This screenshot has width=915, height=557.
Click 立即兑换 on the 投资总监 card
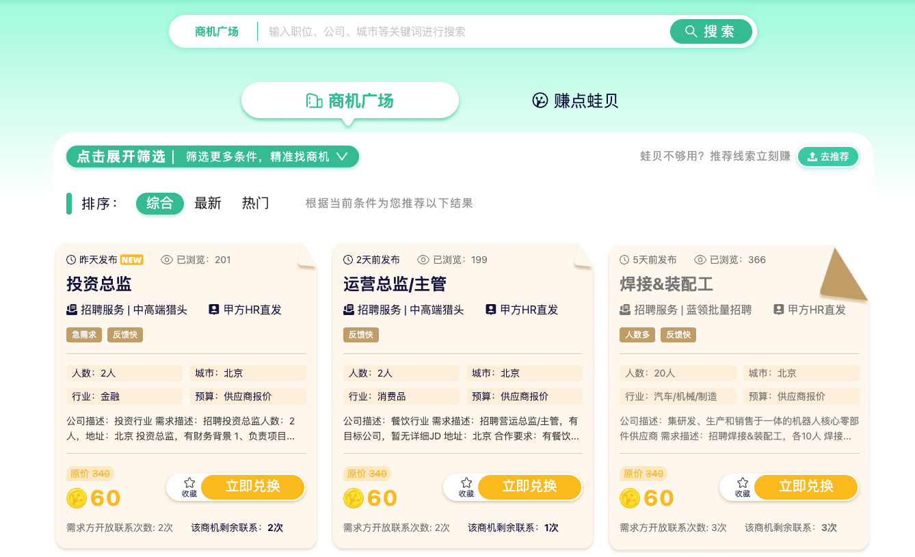click(x=253, y=487)
